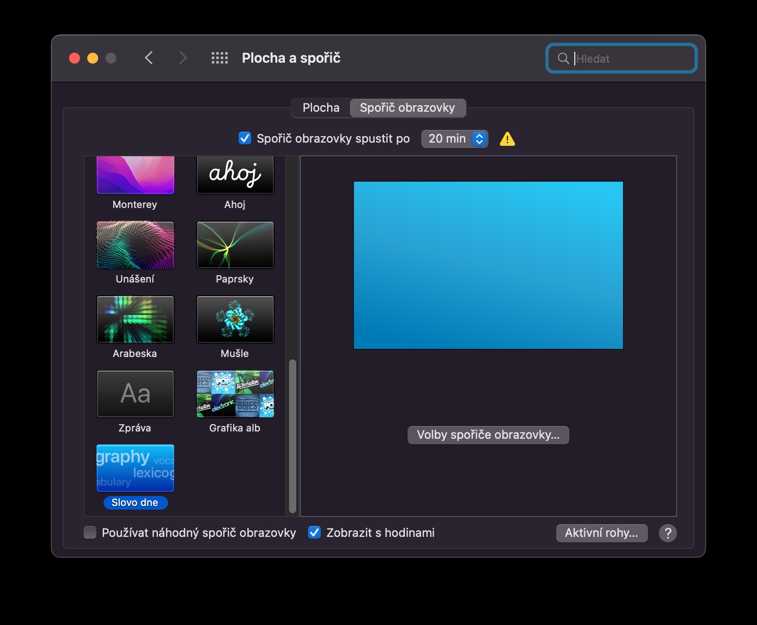The image size is (757, 625).
Task: Select the Zpráva screen saver
Action: tap(135, 394)
